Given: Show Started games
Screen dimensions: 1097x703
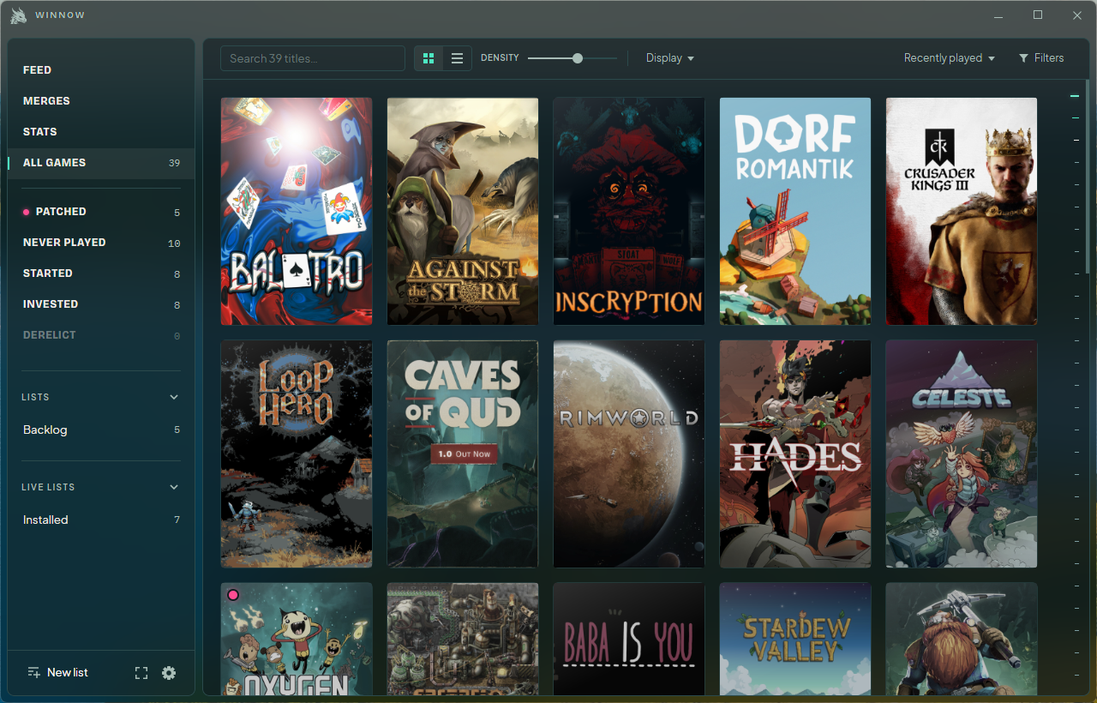Looking at the screenshot, I should pyautogui.click(x=101, y=273).
